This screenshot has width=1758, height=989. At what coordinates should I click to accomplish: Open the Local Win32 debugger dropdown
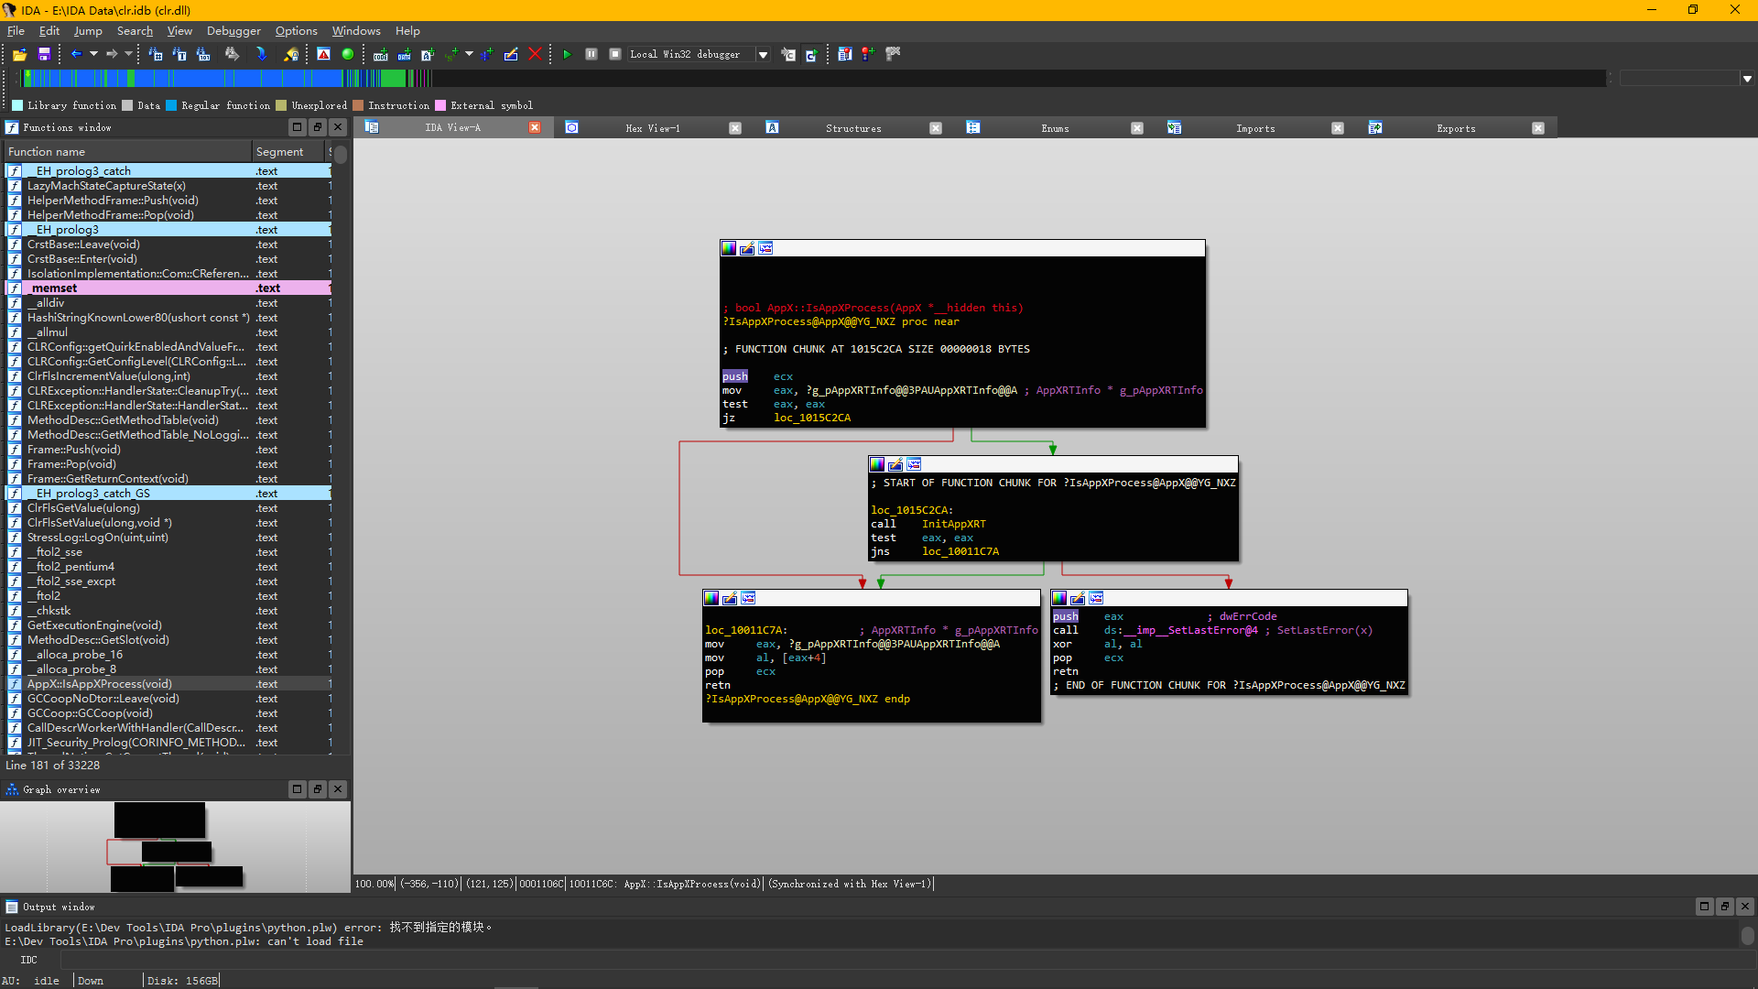(x=763, y=55)
